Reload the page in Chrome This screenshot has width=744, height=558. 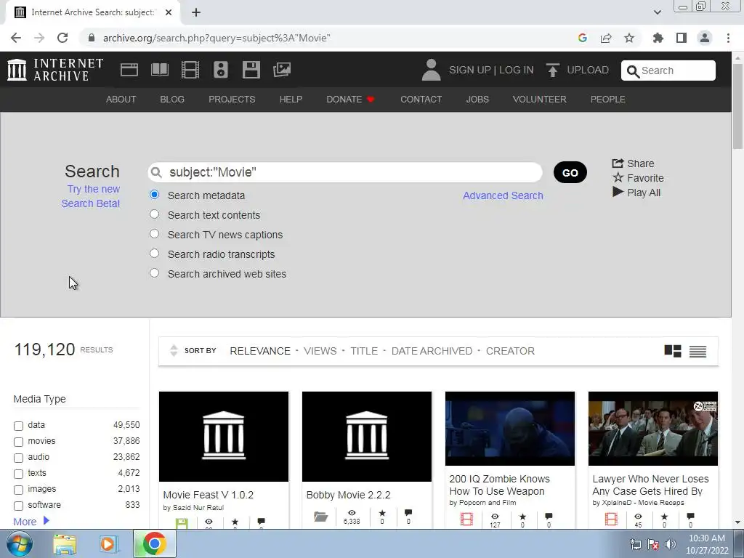[x=62, y=38]
